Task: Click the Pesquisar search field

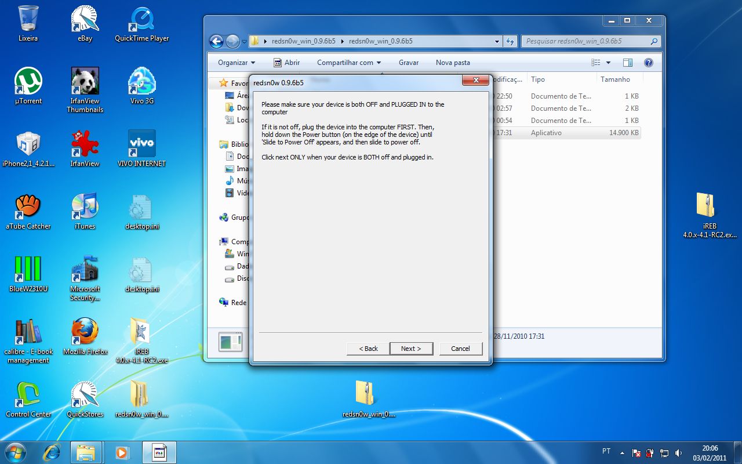Action: pos(591,41)
